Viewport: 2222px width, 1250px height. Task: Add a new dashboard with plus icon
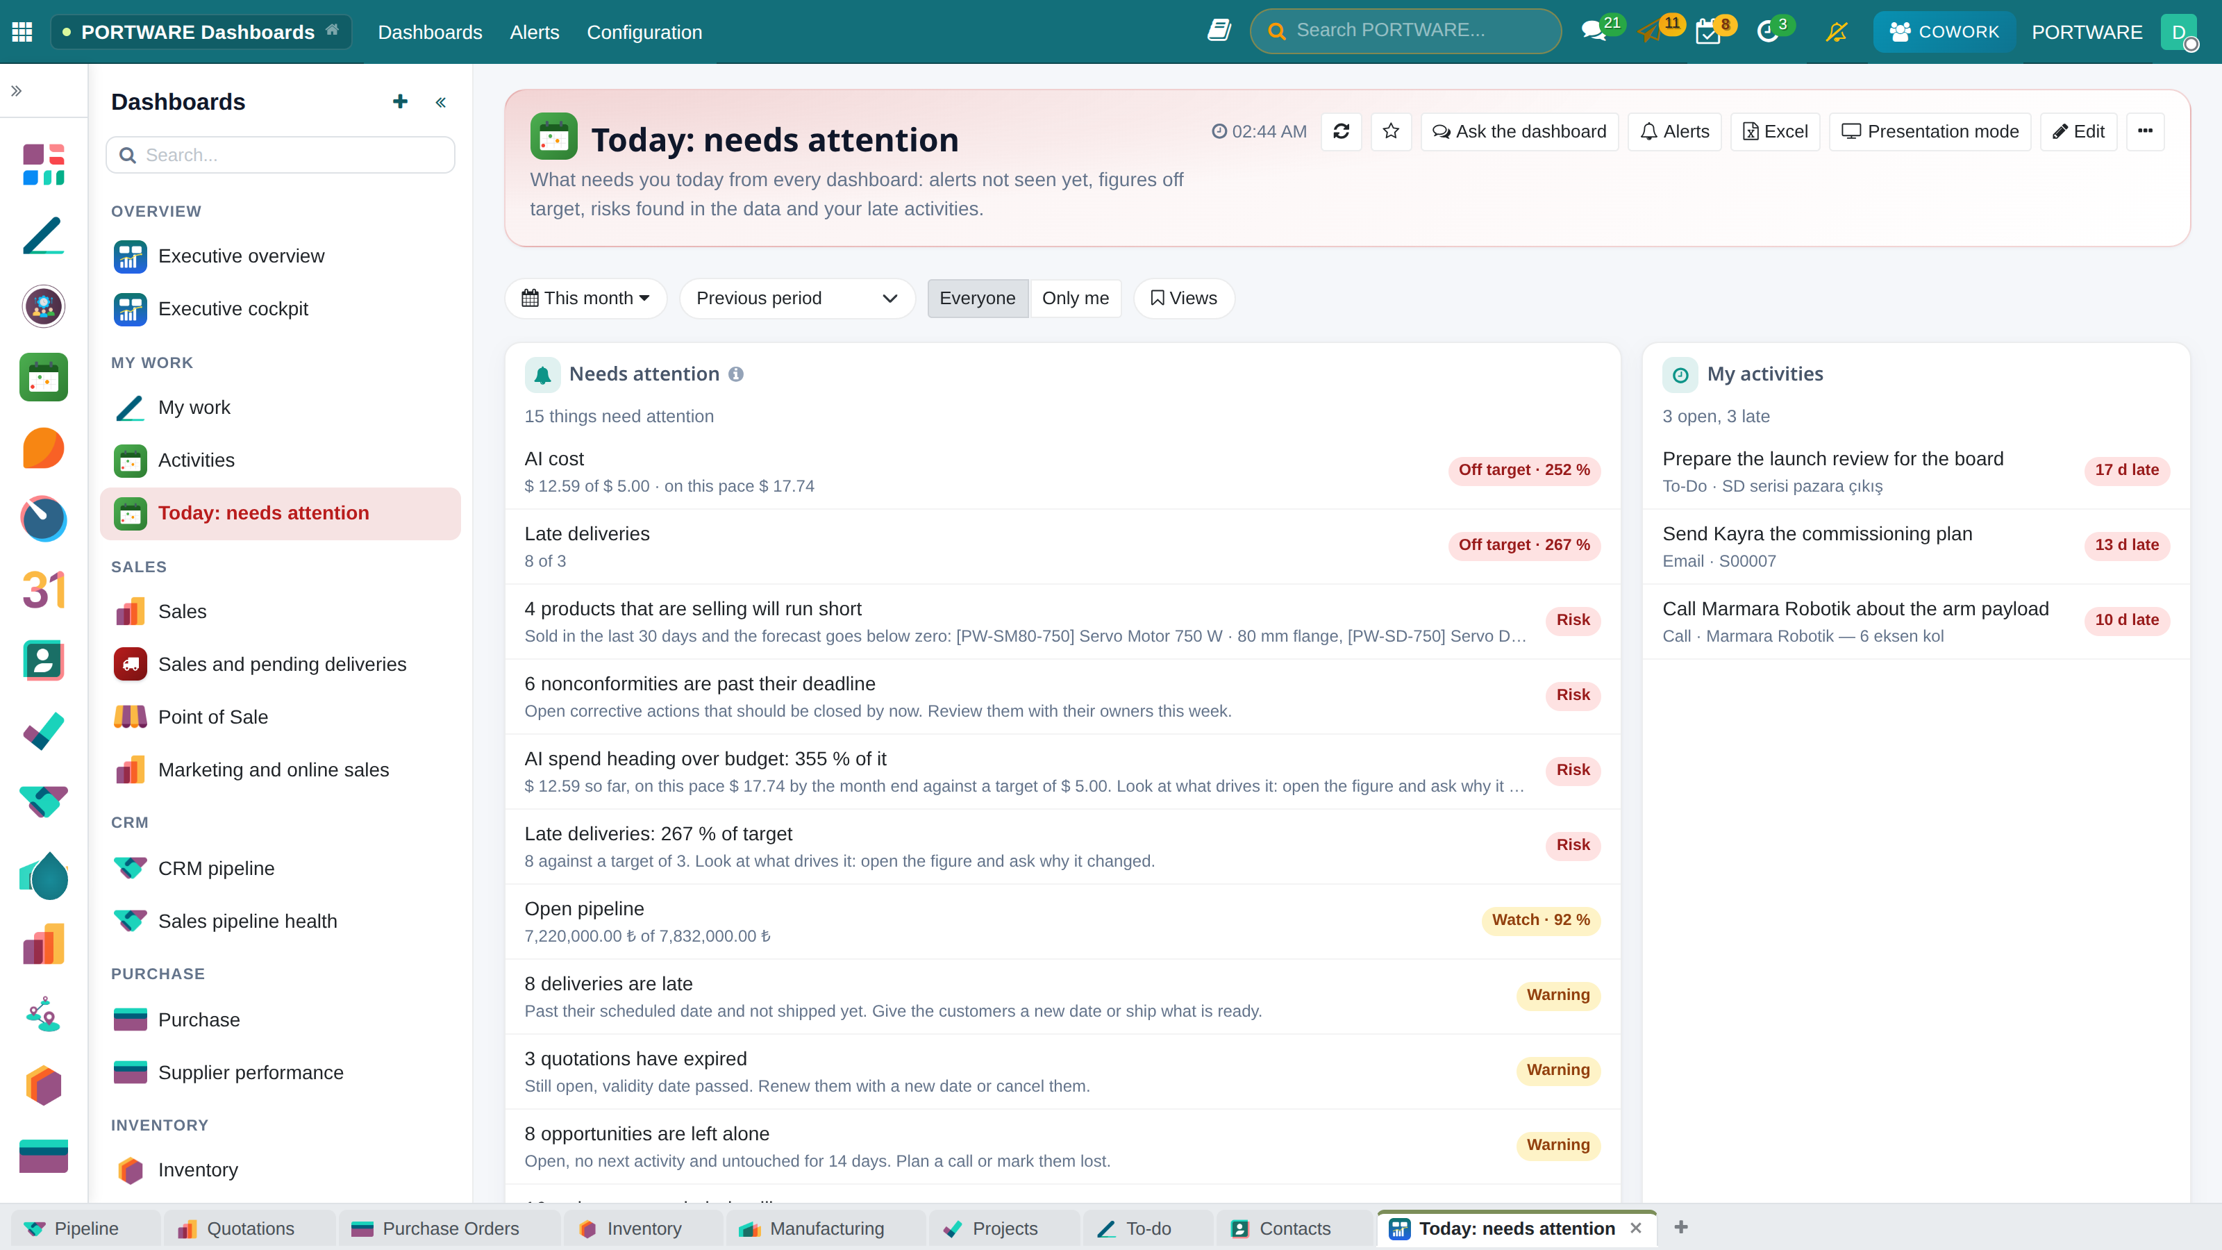tap(400, 102)
